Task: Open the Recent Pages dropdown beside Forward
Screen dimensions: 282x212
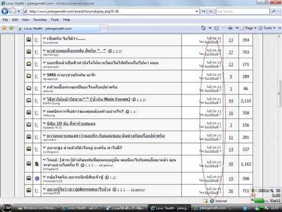Action: tap(19, 11)
